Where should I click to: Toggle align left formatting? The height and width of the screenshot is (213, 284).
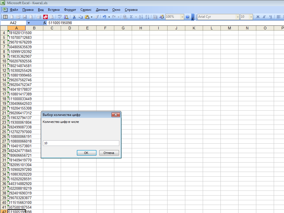coord(279,17)
